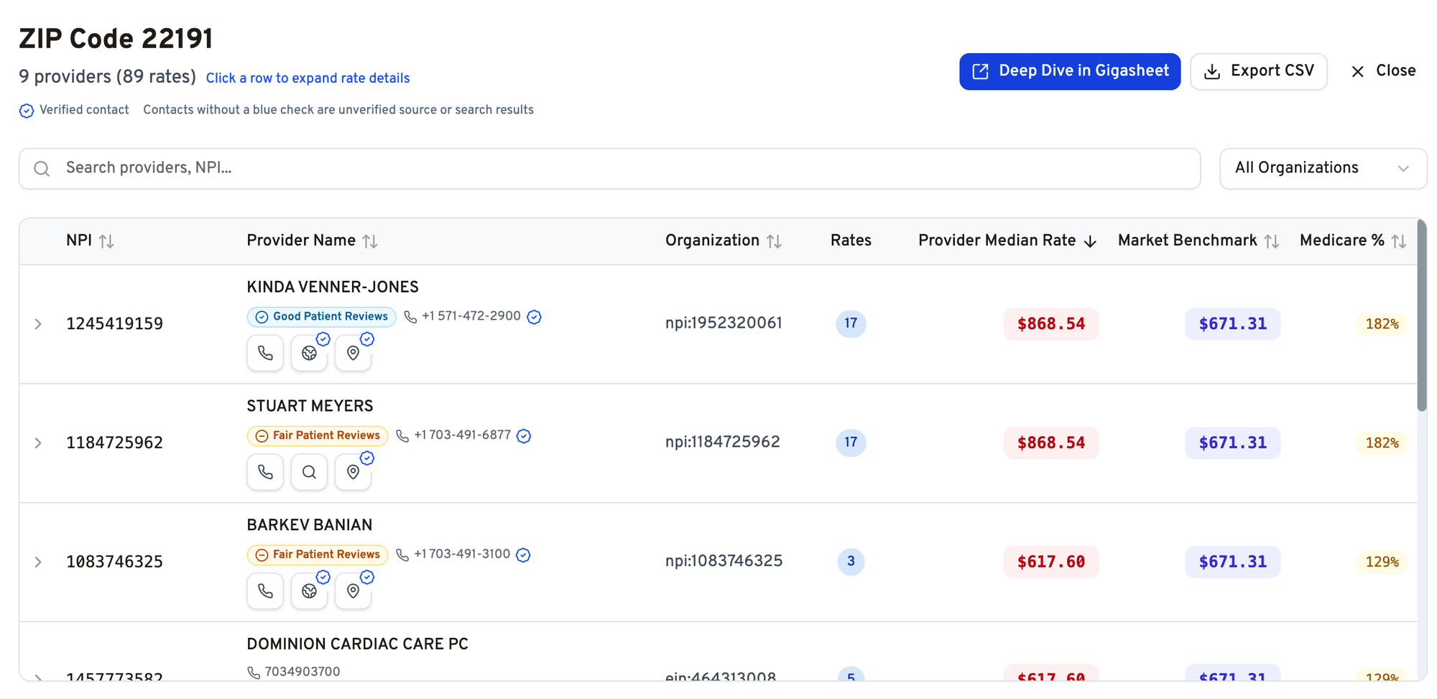
Task: Click the location pin icon for Barkev Banian
Action: pos(353,591)
